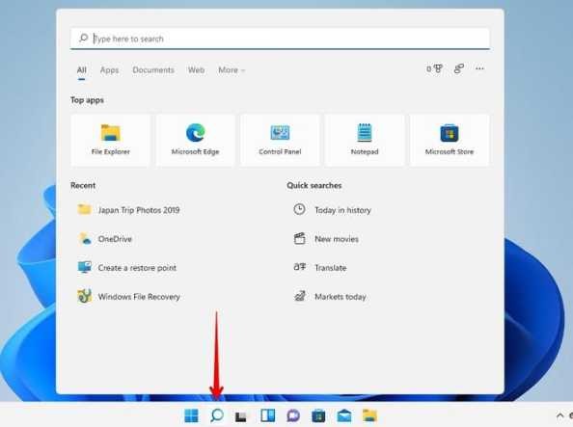Open the Chat icon on taskbar
This screenshot has width=573, height=427.
click(x=293, y=415)
